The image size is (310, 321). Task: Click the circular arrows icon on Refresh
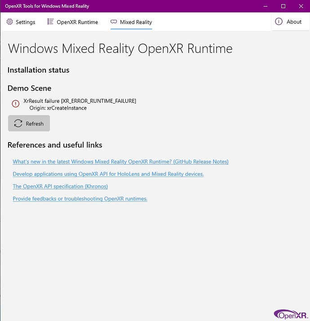[18, 123]
